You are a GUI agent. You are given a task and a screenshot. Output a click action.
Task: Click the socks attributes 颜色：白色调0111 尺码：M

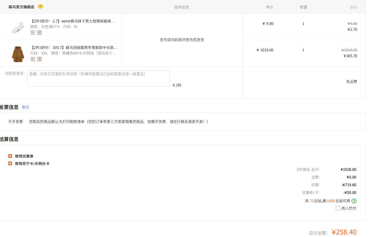point(54,27)
